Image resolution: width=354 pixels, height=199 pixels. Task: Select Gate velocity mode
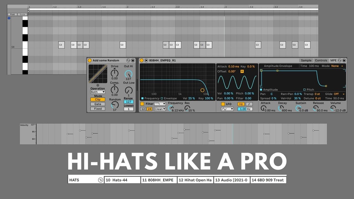[98, 104]
